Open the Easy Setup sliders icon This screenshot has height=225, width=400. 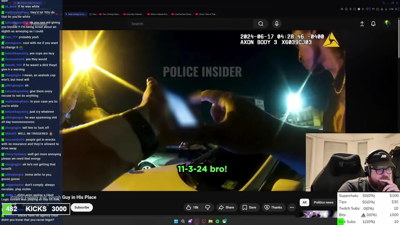click(396, 9)
